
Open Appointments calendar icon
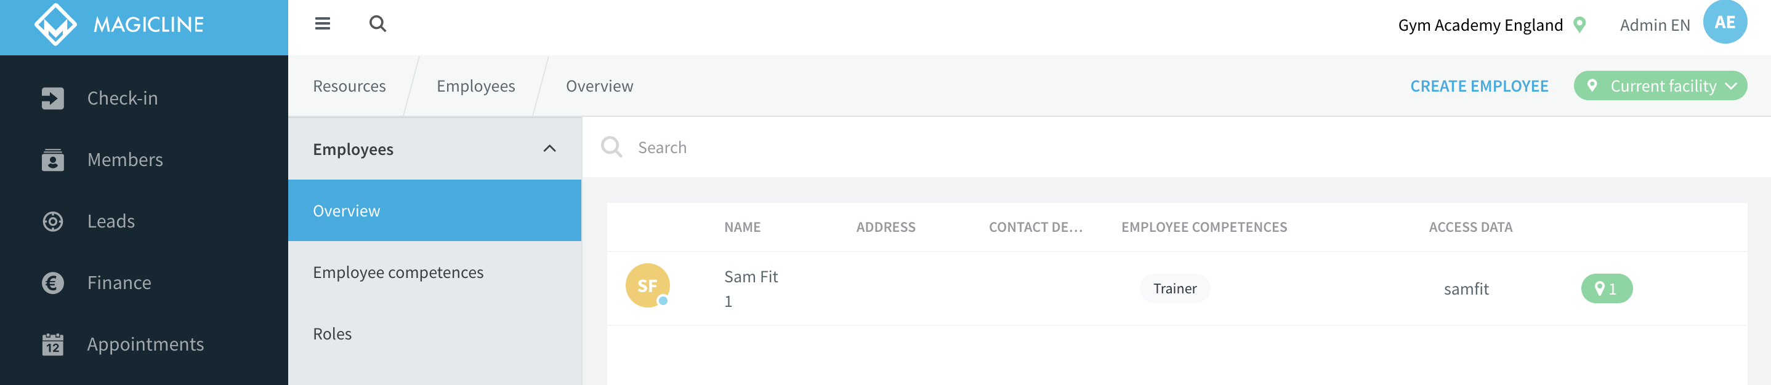[53, 344]
